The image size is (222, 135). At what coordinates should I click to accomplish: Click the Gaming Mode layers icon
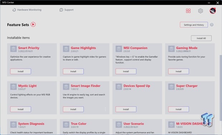tap(171, 49)
